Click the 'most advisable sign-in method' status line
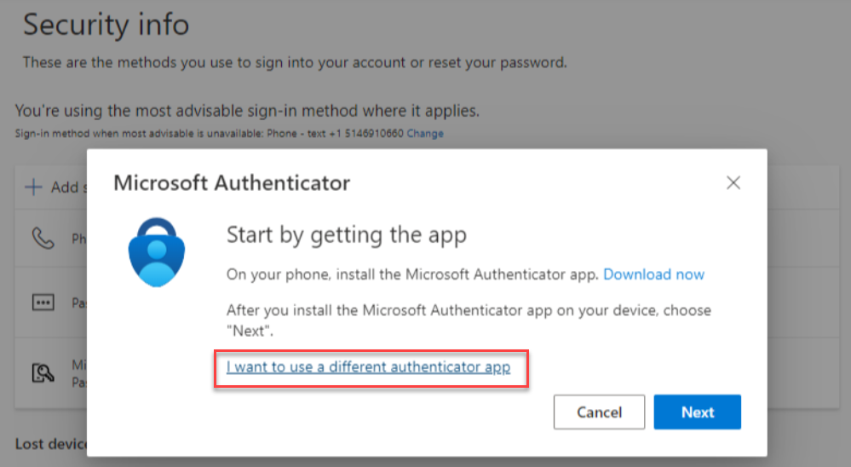Image resolution: width=851 pixels, height=467 pixels. 247,111
